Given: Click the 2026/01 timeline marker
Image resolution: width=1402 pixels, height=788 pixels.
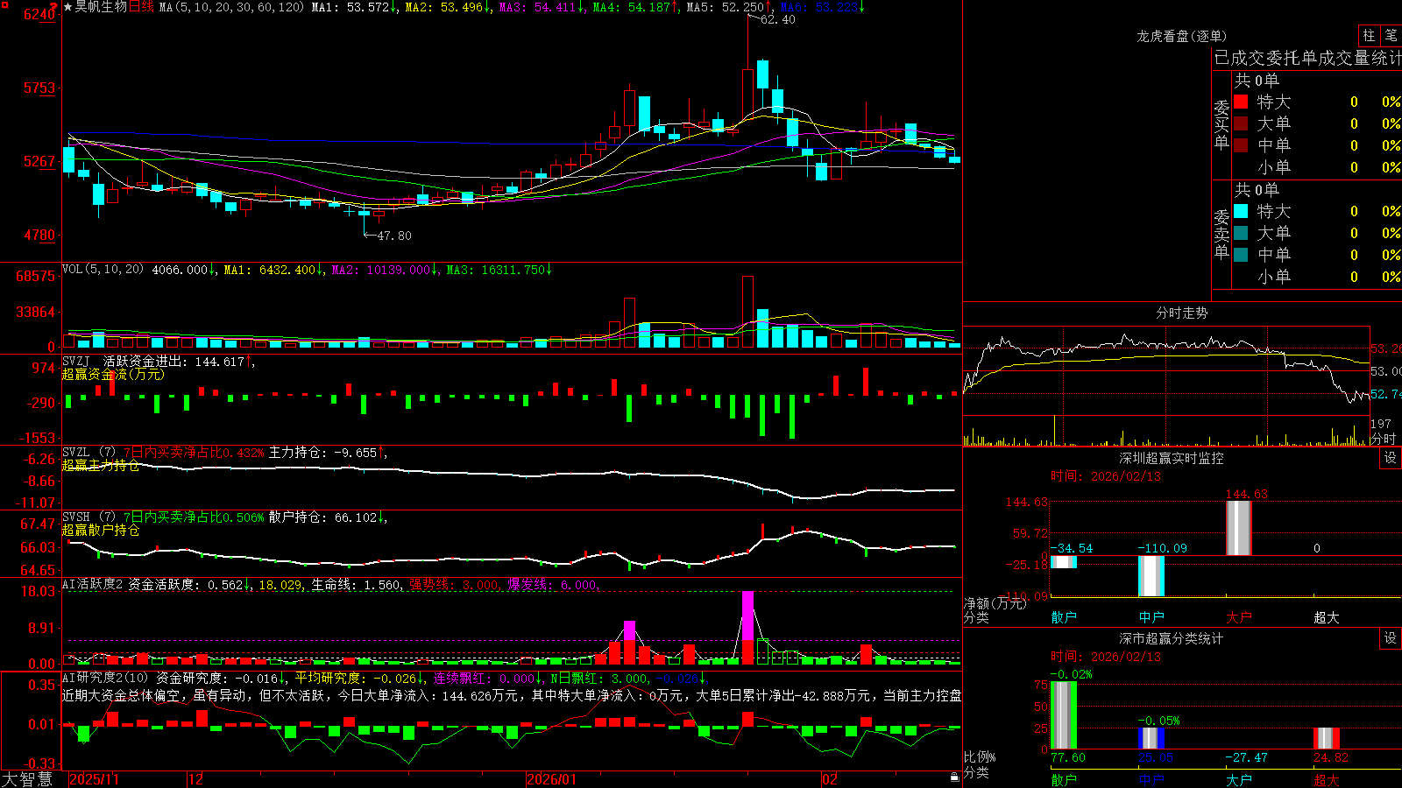Looking at the screenshot, I should 552,779.
